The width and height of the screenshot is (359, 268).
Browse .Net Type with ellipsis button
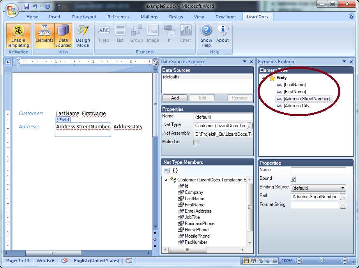pos(249,126)
